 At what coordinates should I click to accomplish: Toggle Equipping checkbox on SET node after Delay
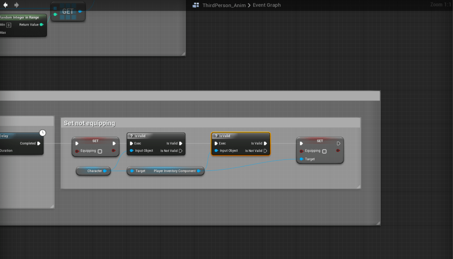[x=100, y=151]
